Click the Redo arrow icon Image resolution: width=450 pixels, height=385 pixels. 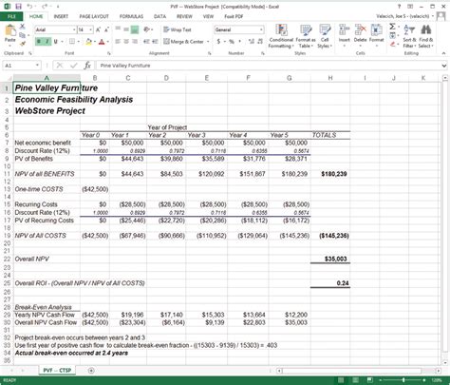click(45, 7)
